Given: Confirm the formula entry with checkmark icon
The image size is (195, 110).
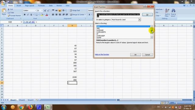Looking at the screenshot, I should click(30, 22).
